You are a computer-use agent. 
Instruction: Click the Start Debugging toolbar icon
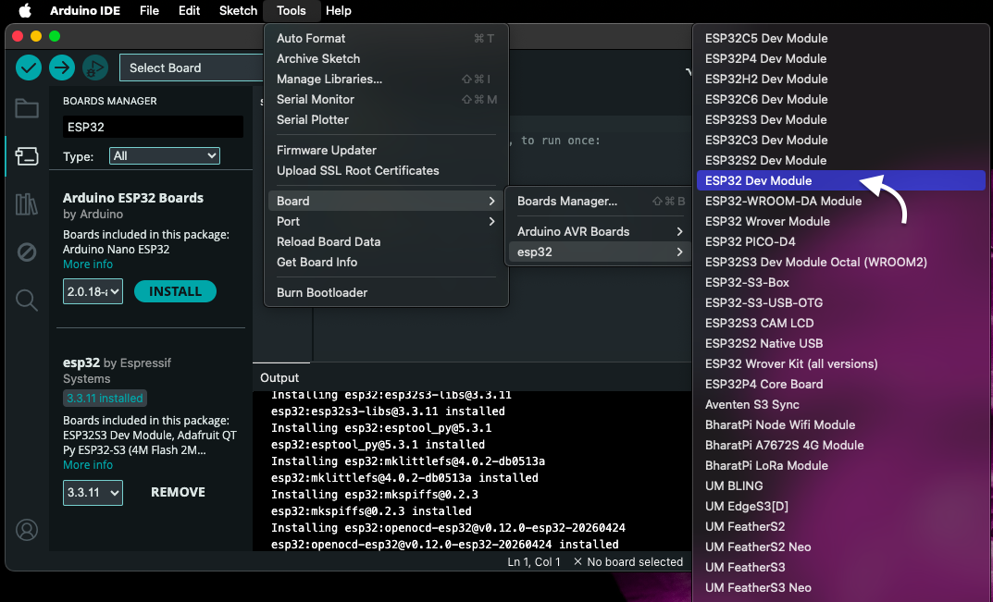(x=95, y=68)
